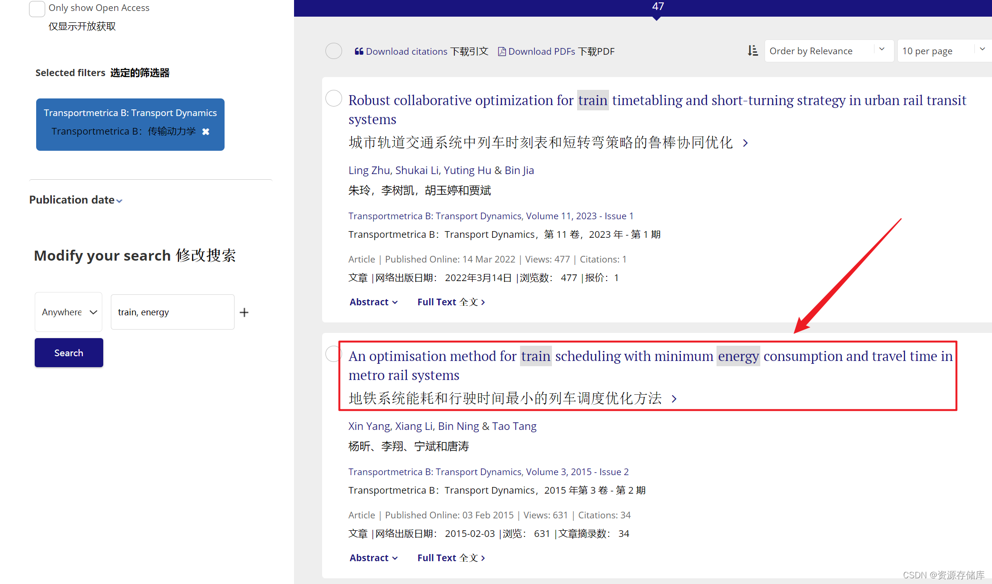
Task: Click the train, energy search input field
Action: point(172,312)
